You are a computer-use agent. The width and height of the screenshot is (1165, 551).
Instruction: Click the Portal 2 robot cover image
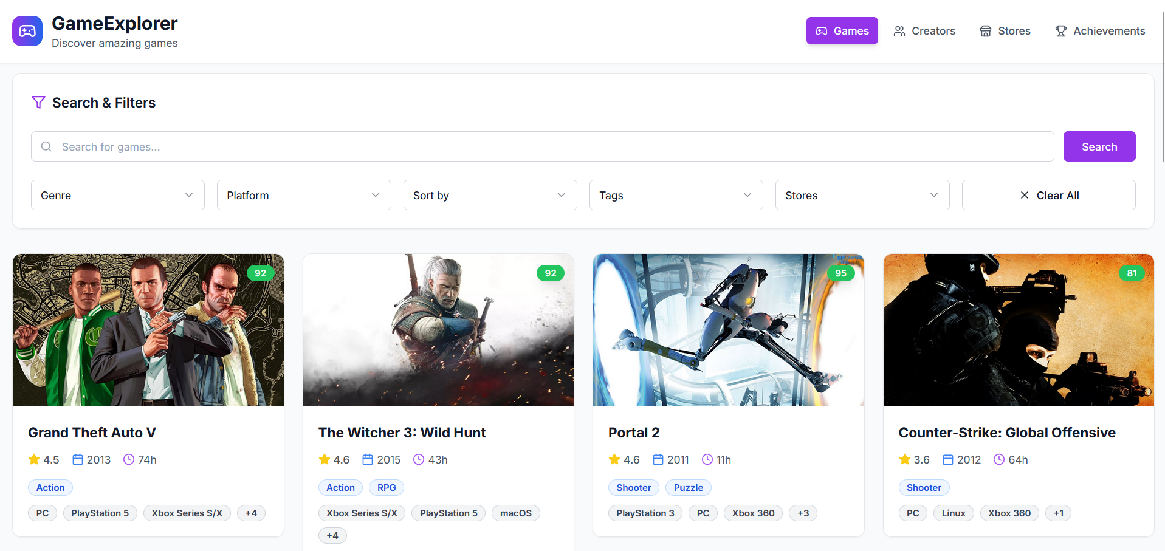pos(729,330)
